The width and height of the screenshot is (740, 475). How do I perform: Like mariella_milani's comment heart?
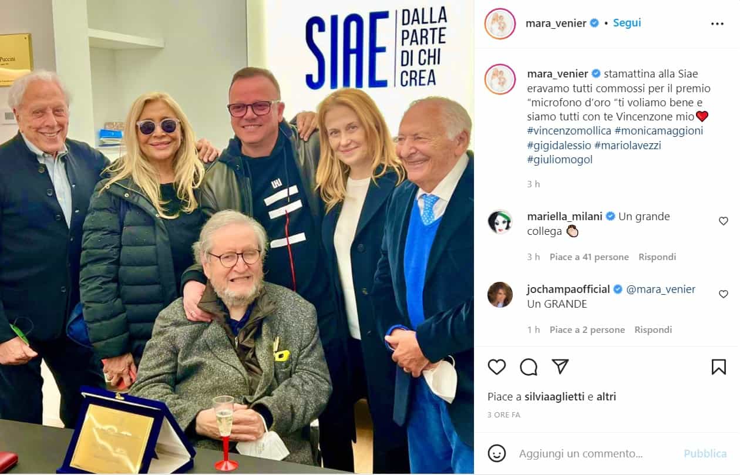tap(724, 221)
